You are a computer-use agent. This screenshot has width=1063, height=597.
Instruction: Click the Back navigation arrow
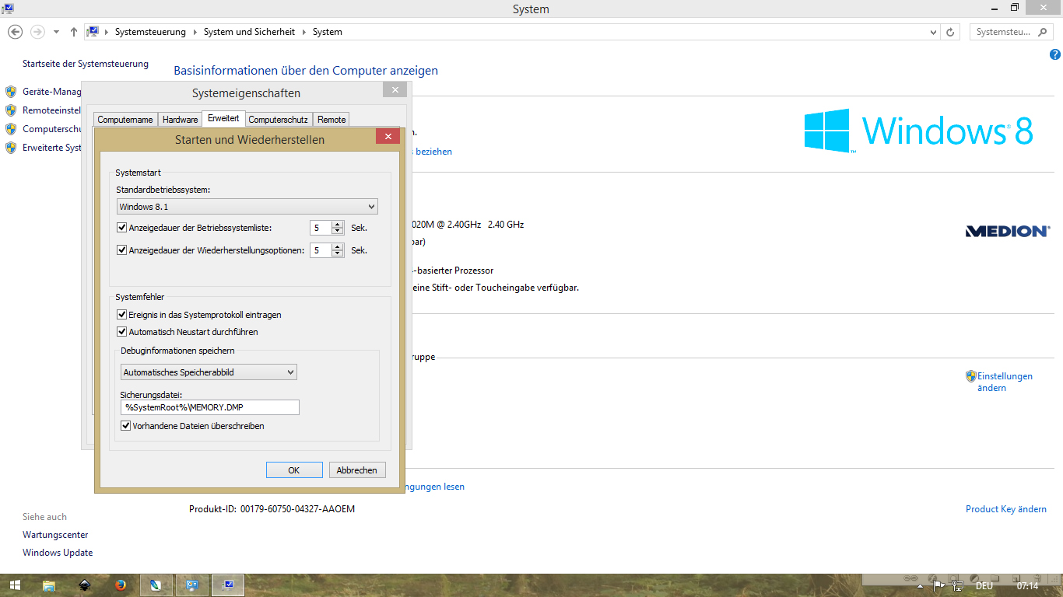pos(15,32)
